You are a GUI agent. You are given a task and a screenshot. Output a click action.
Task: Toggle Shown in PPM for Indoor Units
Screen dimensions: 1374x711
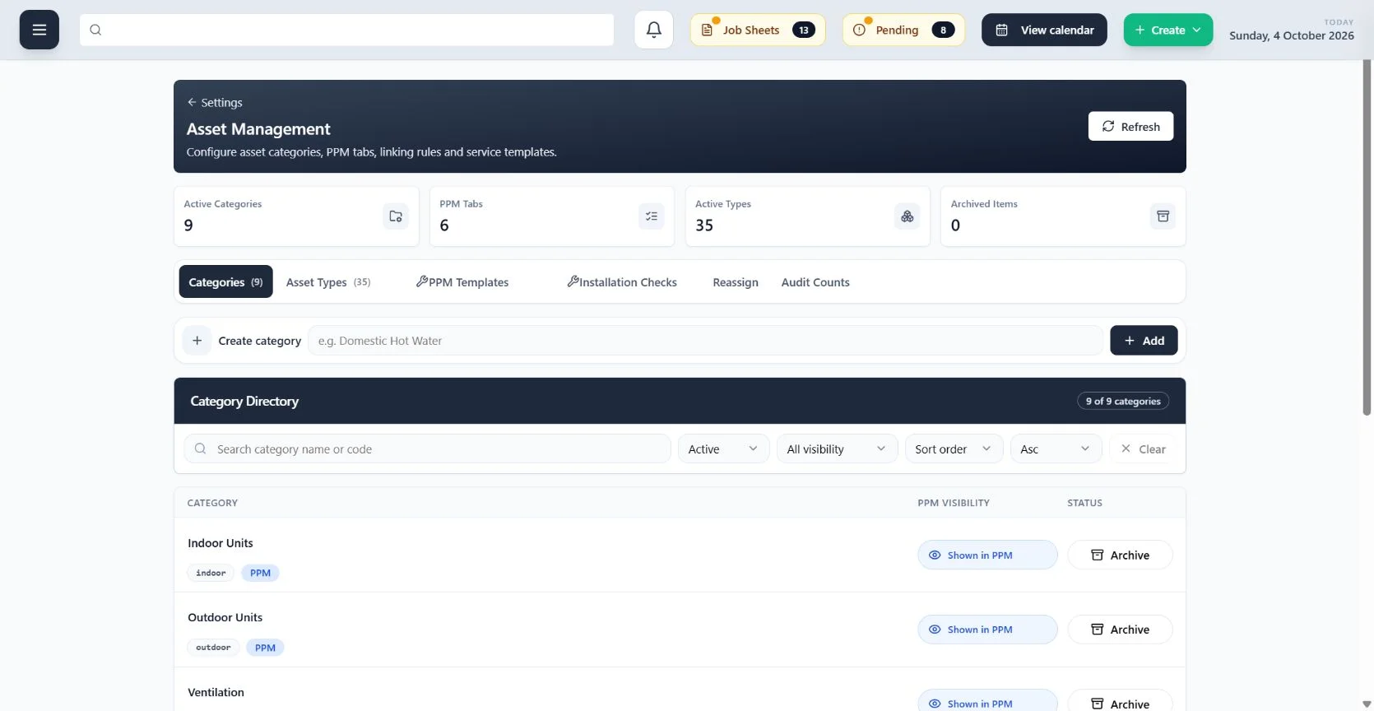point(987,555)
